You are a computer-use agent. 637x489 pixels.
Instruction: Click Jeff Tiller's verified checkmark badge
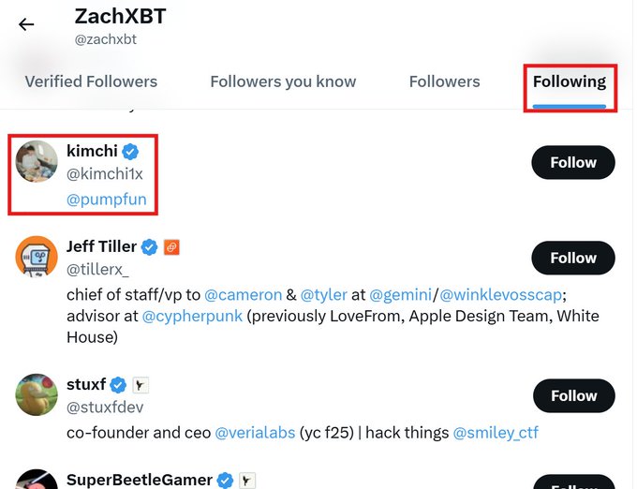(x=149, y=247)
